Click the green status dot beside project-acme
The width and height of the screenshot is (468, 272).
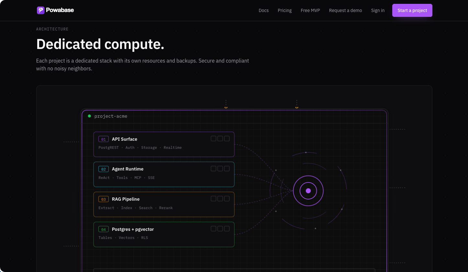[x=89, y=116]
